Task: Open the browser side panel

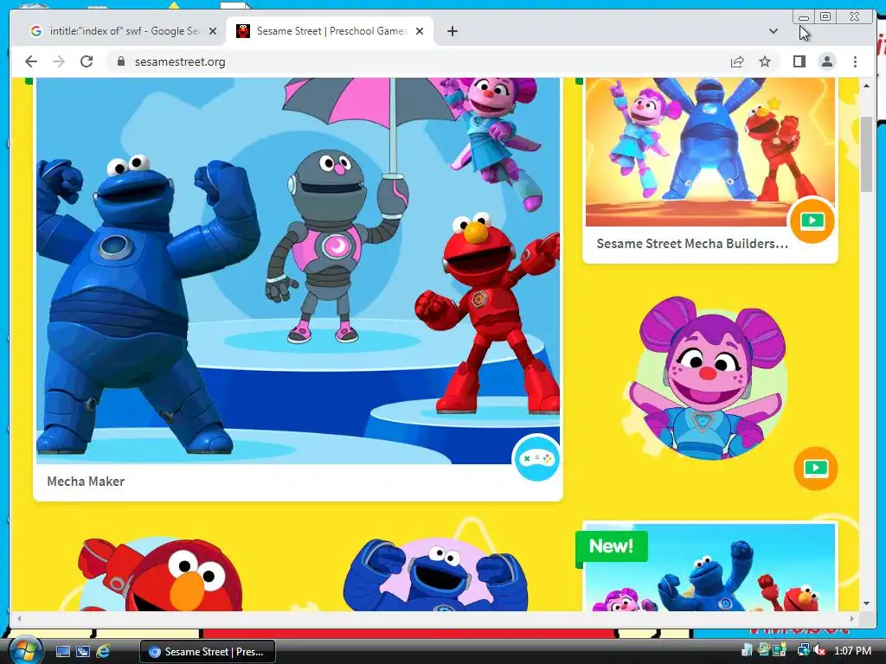Action: pyautogui.click(x=799, y=61)
